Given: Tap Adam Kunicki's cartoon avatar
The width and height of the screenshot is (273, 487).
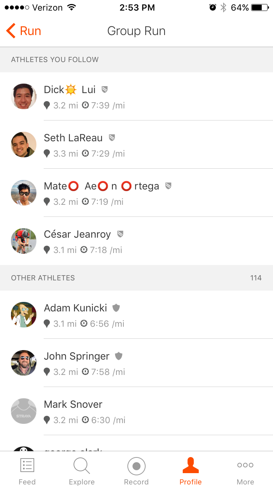Looking at the screenshot, I should point(24,315).
